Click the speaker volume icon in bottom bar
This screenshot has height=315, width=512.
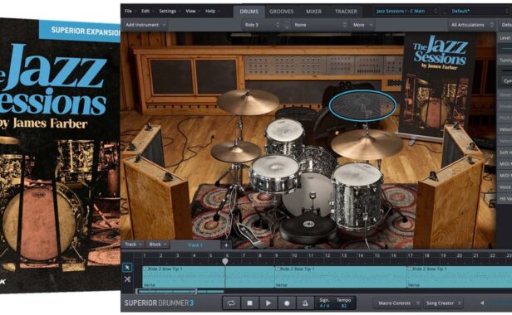click(482, 303)
